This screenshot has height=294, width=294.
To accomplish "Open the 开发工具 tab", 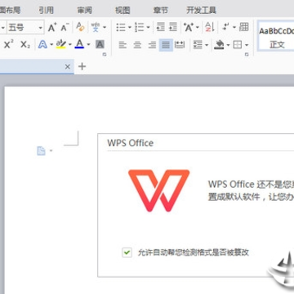I will coord(201,11).
